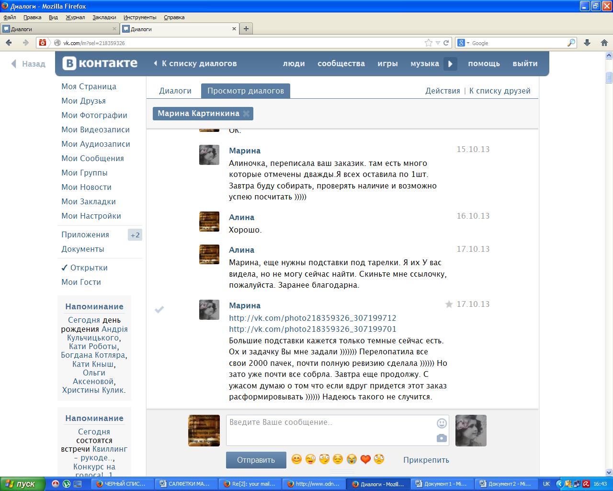The image size is (613, 491).
Task: Open first photo link ending 307199712
Action: click(x=313, y=318)
